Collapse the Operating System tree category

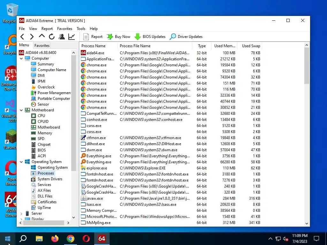click(21, 162)
